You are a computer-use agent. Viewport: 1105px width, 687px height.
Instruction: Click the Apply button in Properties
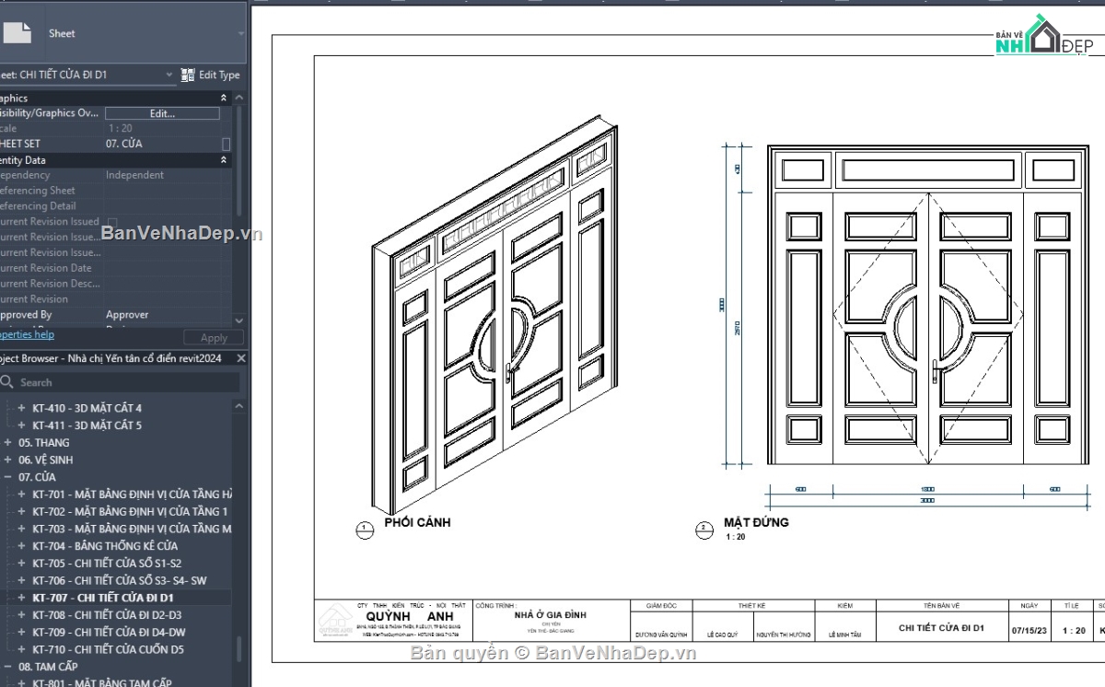(x=214, y=338)
